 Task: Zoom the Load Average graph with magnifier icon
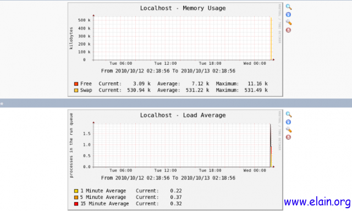tap(289, 114)
